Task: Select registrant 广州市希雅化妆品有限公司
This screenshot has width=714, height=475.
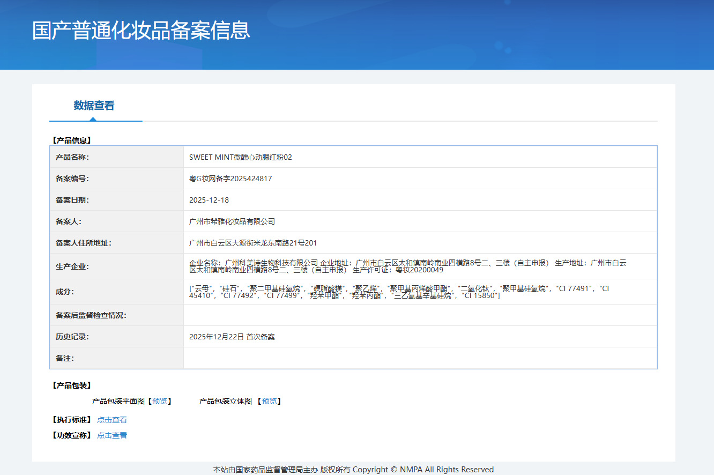Action: point(232,221)
